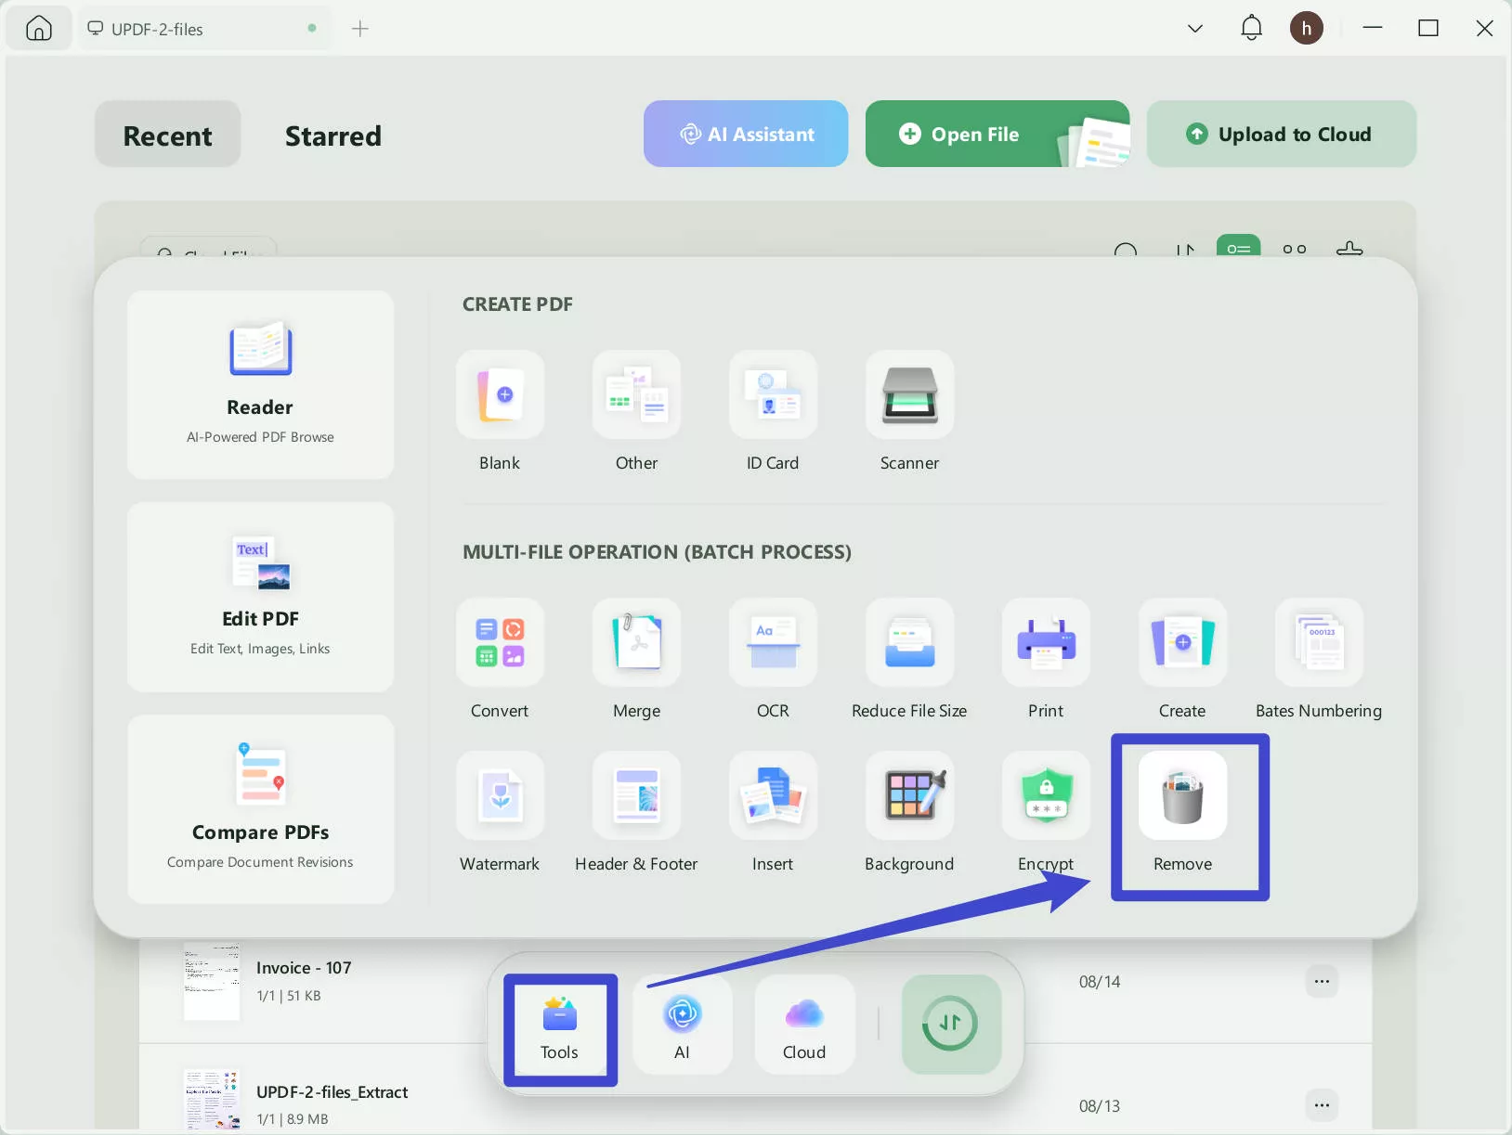Open the batch Insert tool

773,795
